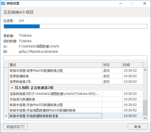This screenshot has height=133, width=151.
Task: Click the log scroll down arrow
Action: (145, 118)
